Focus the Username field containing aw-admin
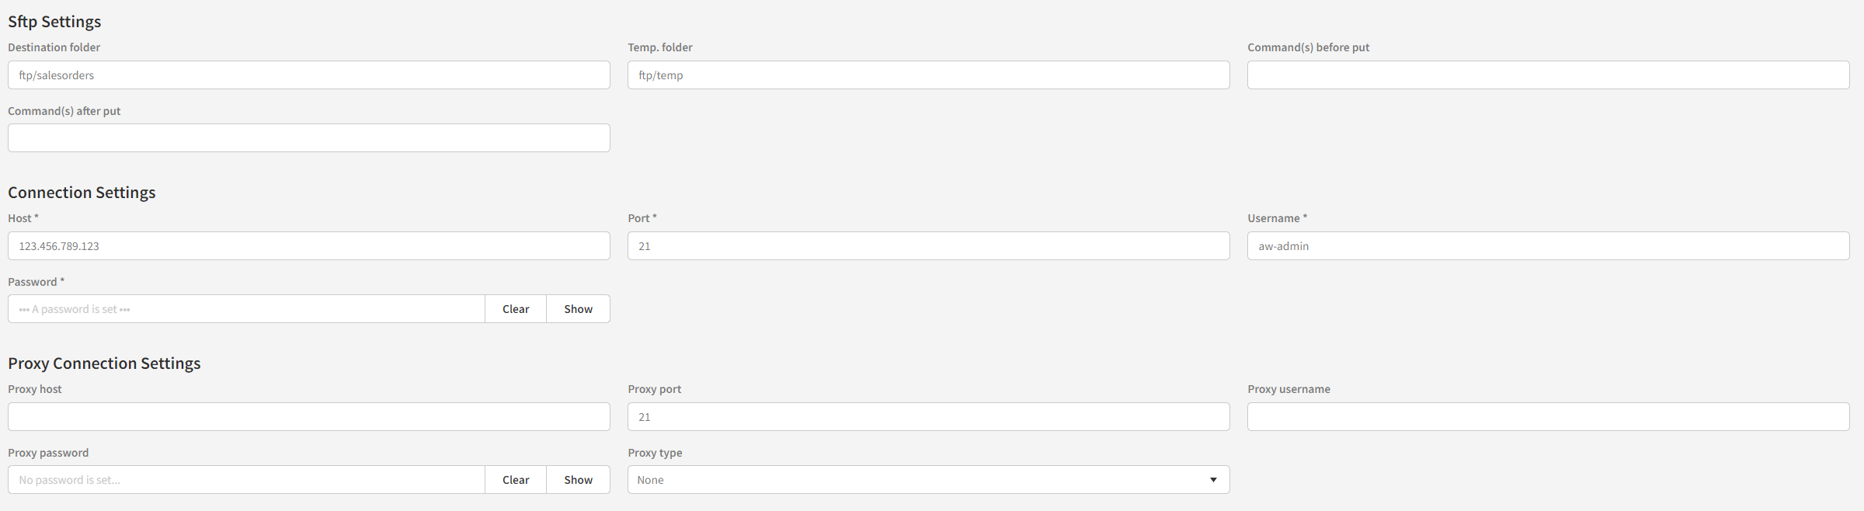 click(1548, 246)
